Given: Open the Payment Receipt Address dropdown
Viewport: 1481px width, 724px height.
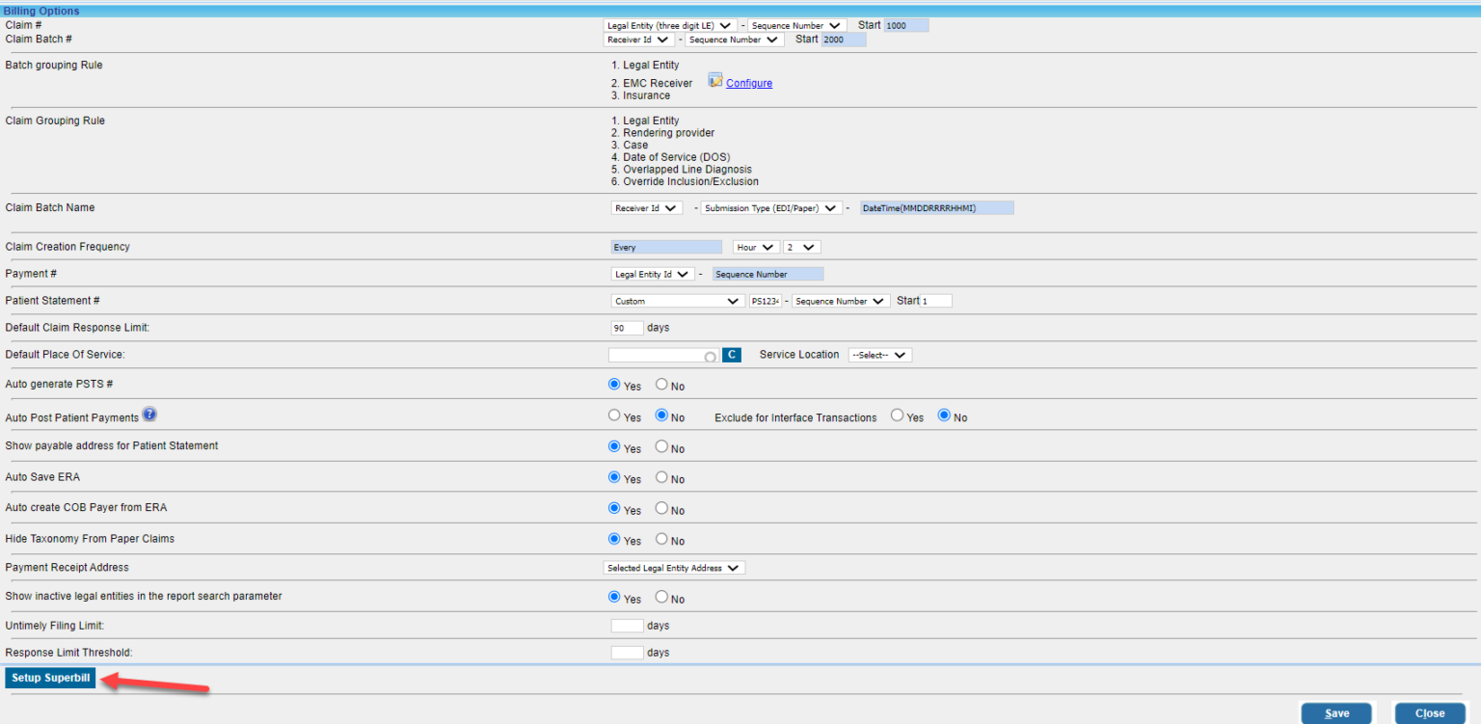Looking at the screenshot, I should click(x=673, y=568).
